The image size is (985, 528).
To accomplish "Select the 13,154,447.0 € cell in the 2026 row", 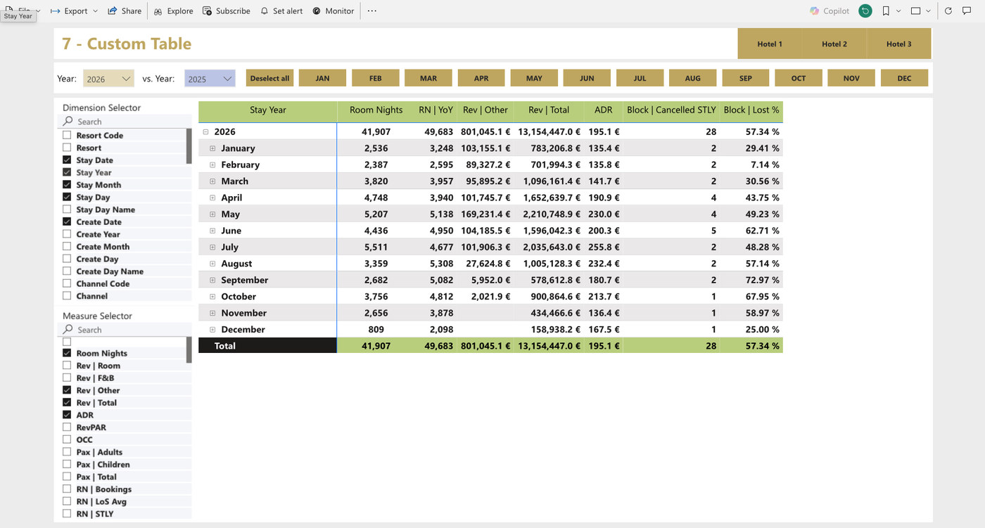I will click(x=549, y=131).
